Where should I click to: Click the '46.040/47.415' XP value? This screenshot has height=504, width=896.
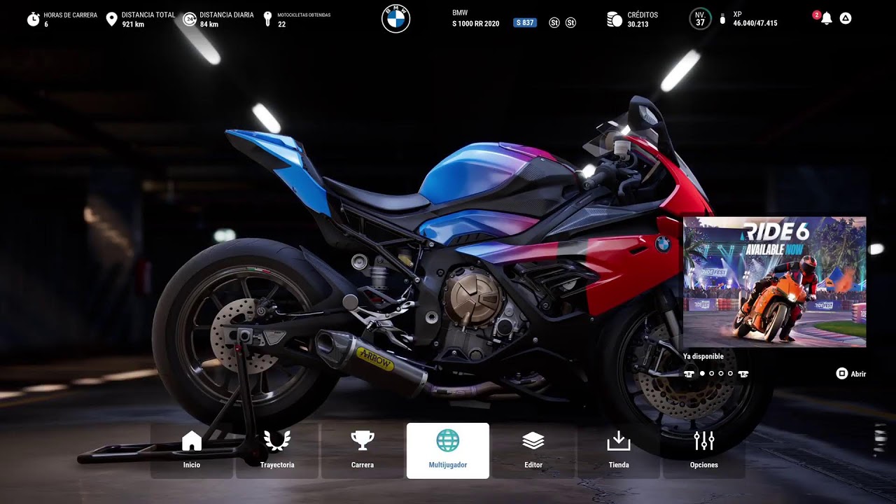(x=755, y=23)
